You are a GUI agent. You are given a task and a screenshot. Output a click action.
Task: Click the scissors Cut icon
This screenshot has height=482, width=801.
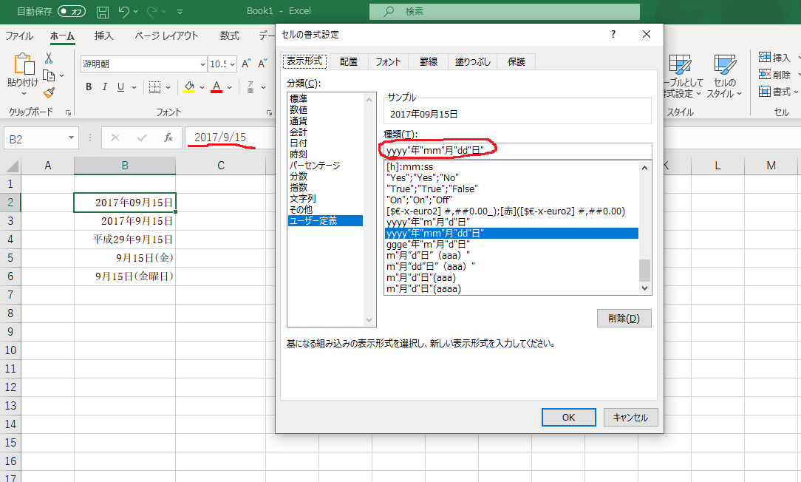[48, 58]
